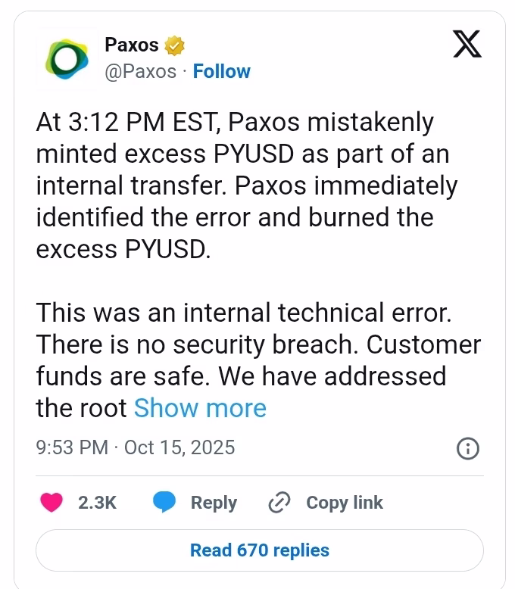The height and width of the screenshot is (589, 515).
Task: Open the 9:53 PM Oct 15, 2025 timestamp
Action: 136,447
